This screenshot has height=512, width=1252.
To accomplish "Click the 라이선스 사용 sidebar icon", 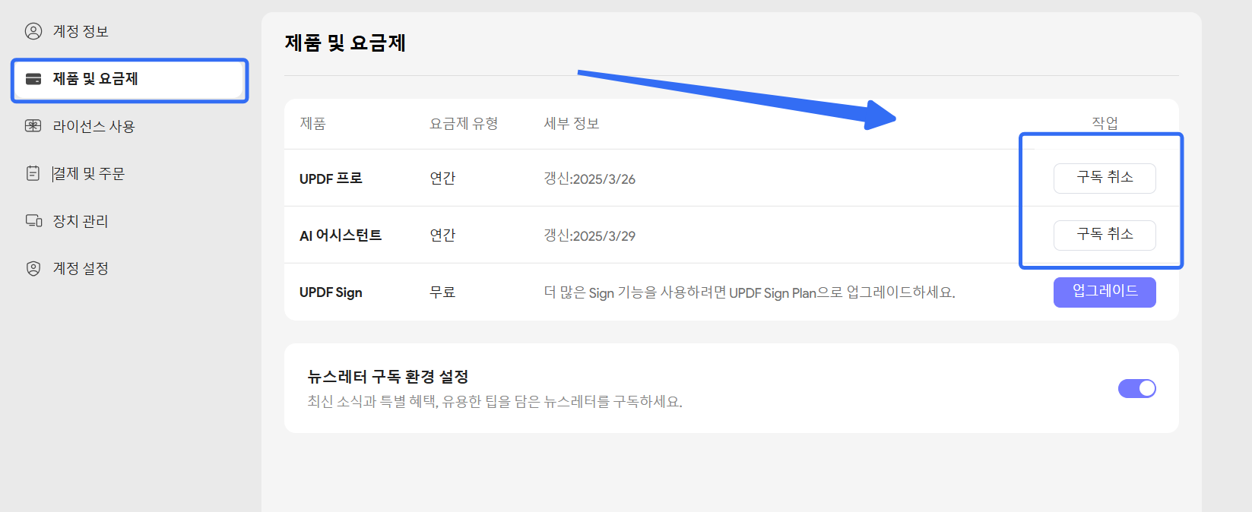I will point(33,126).
